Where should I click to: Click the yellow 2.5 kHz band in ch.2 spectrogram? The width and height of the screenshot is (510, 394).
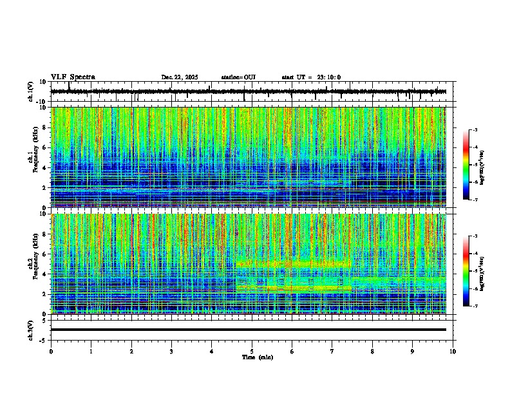(294, 288)
